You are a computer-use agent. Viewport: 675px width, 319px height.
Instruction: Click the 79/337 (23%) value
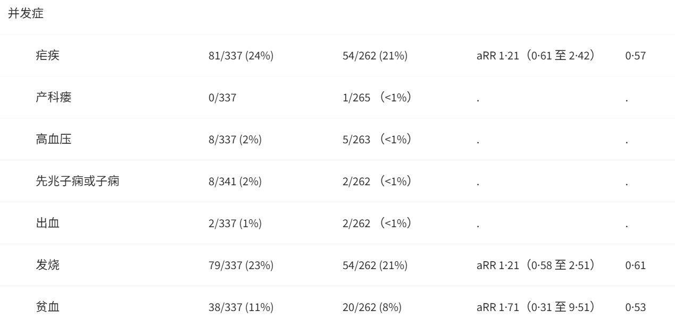[x=241, y=266]
